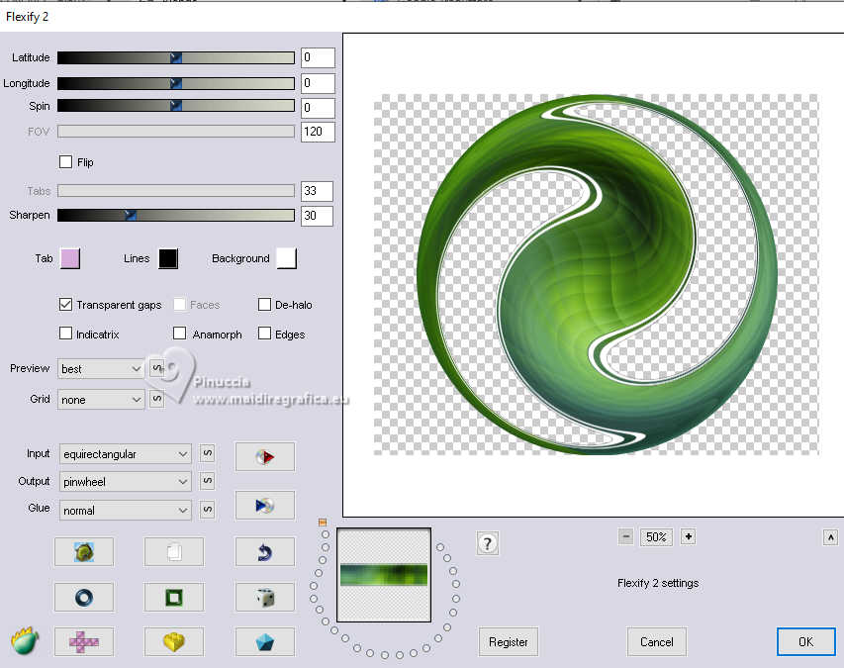Click the dice randomize button
The width and height of the screenshot is (844, 668).
(265, 597)
